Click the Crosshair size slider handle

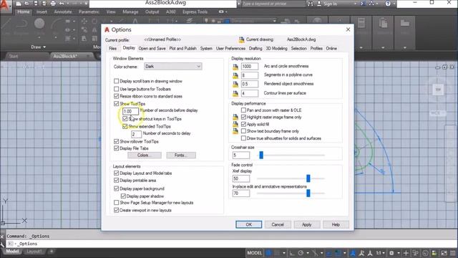261,155
